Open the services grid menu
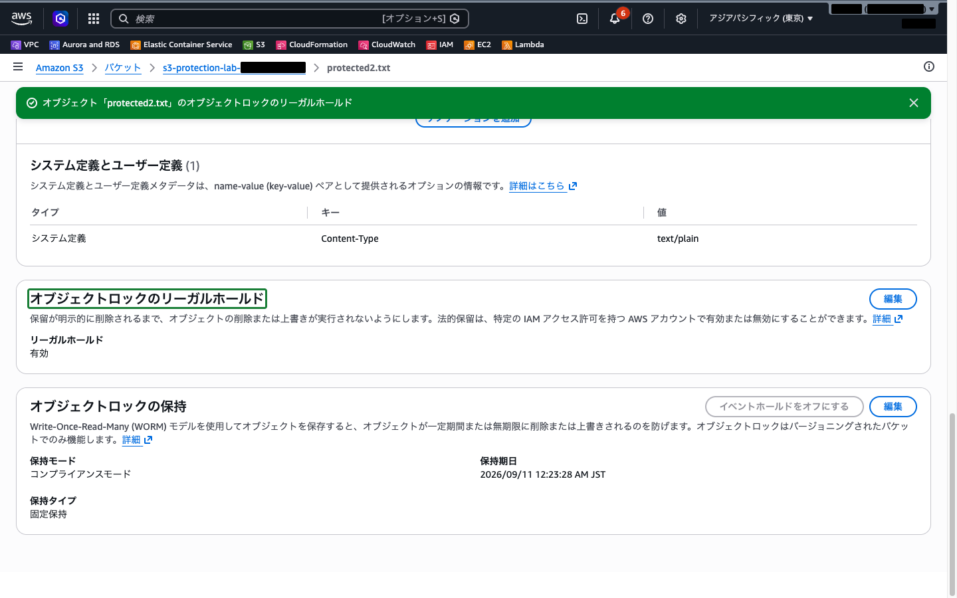 [94, 19]
